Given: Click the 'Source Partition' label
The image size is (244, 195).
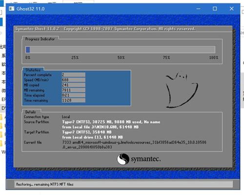Looking at the screenshot, I should 37,122.
